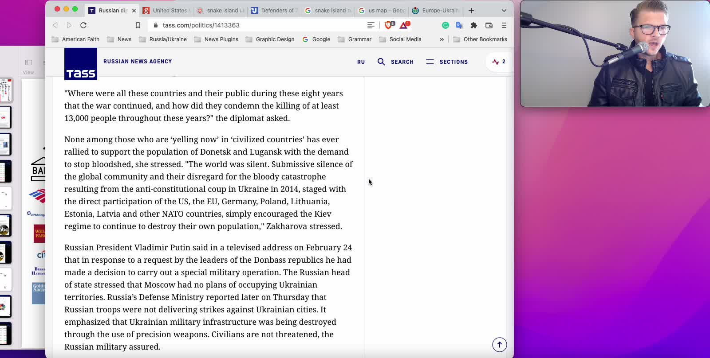Click the scroll-to-top arrow button
Image resolution: width=710 pixels, height=358 pixels.
(500, 345)
